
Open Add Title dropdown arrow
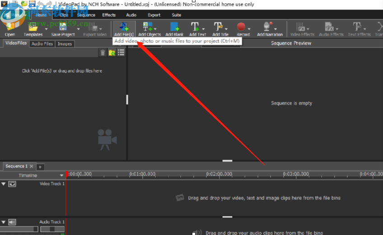coord(226,29)
